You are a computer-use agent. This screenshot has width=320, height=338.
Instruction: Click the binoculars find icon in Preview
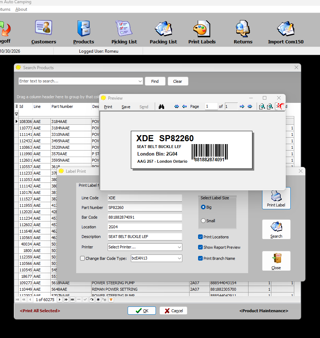point(161,106)
